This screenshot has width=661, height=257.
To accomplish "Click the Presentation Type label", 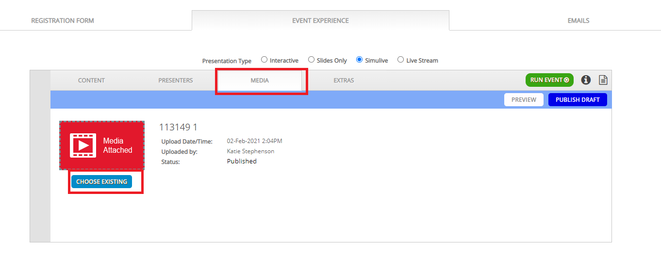I will (227, 61).
